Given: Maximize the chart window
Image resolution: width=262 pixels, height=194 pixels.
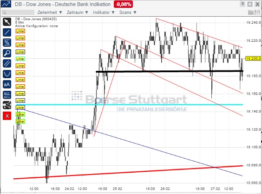Looking at the screenshot, I should tap(250, 4).
